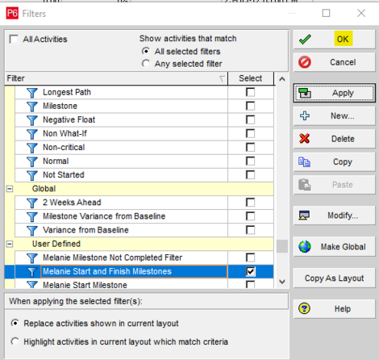
Task: Click the funnel icon beside Negative Float
Action: (x=32, y=120)
